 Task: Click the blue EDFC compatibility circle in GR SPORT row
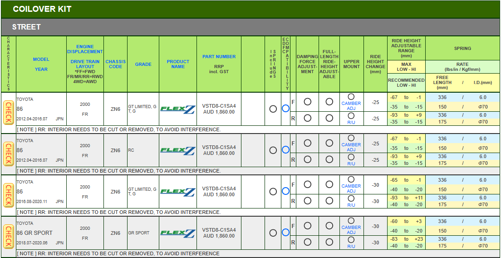tap(285, 233)
